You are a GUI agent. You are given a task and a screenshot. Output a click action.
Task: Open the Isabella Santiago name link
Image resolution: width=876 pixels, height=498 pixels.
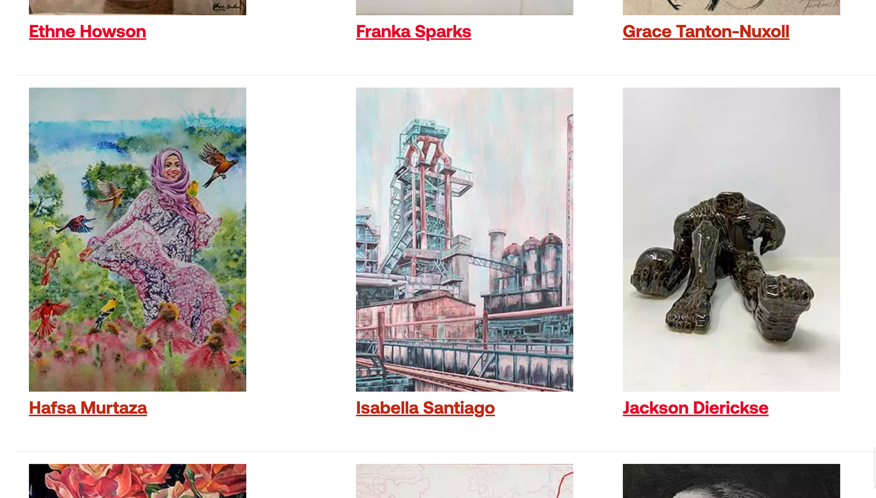(x=425, y=408)
